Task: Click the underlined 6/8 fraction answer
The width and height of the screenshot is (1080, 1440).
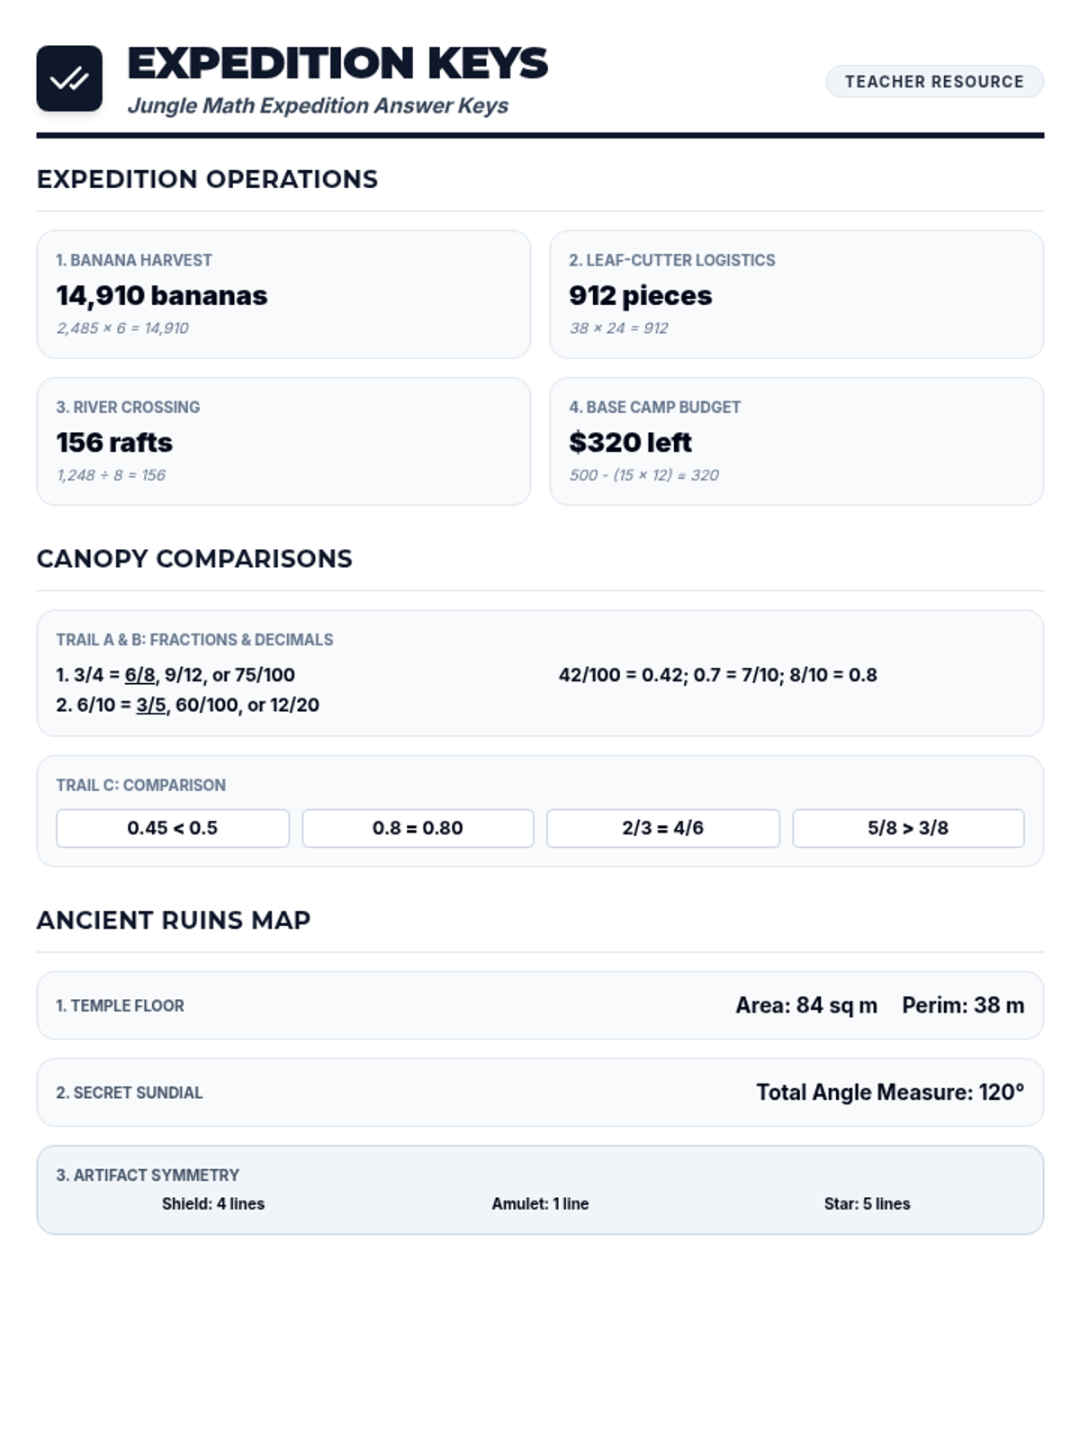Action: tap(139, 675)
